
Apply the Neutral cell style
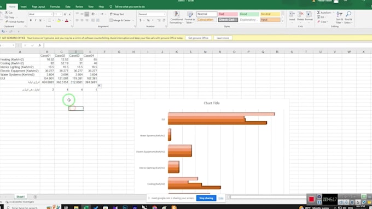coord(270,14)
